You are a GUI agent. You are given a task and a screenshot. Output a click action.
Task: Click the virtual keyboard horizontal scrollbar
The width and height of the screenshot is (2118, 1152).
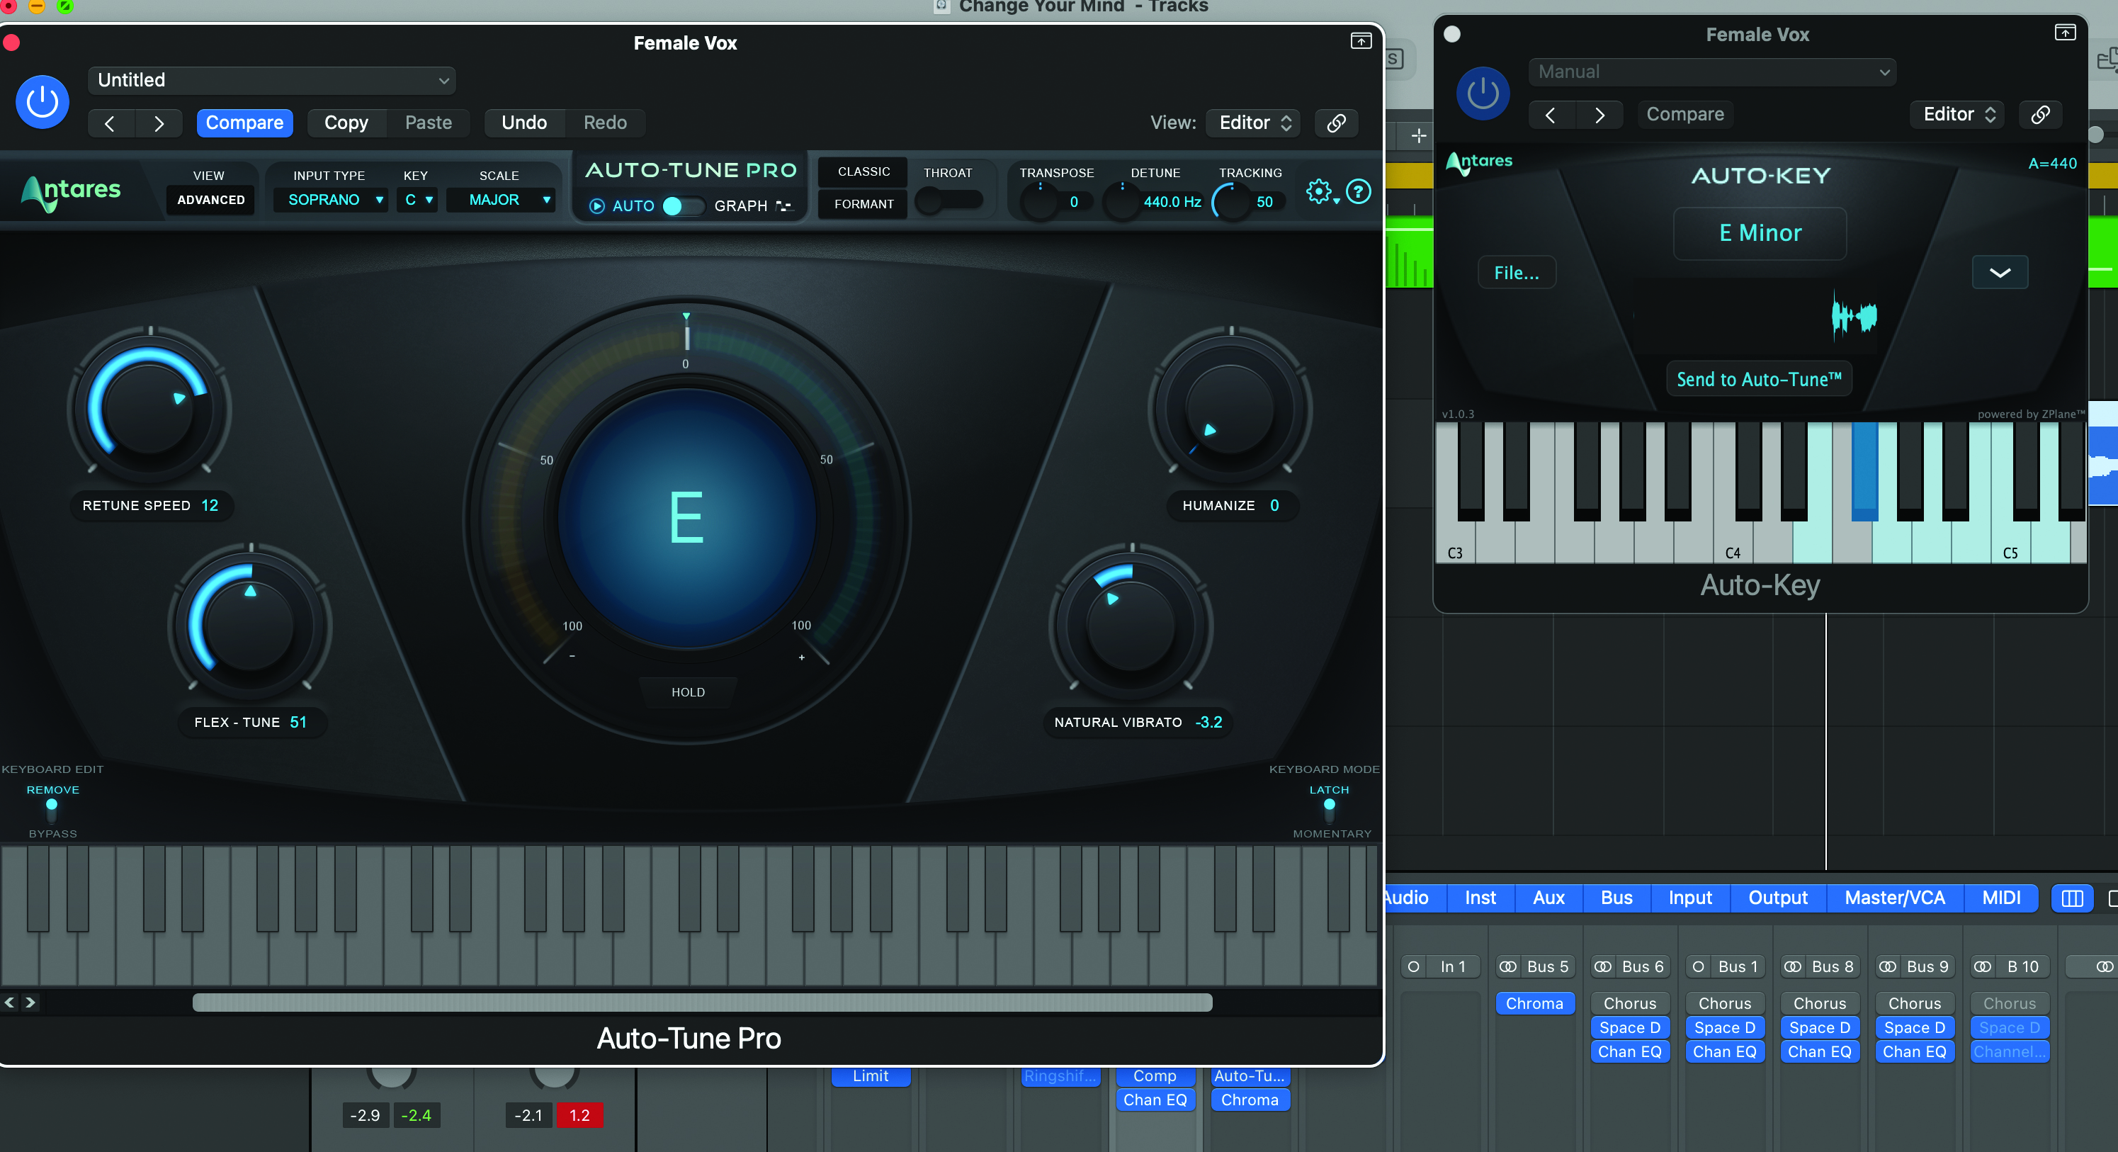[x=701, y=1003]
